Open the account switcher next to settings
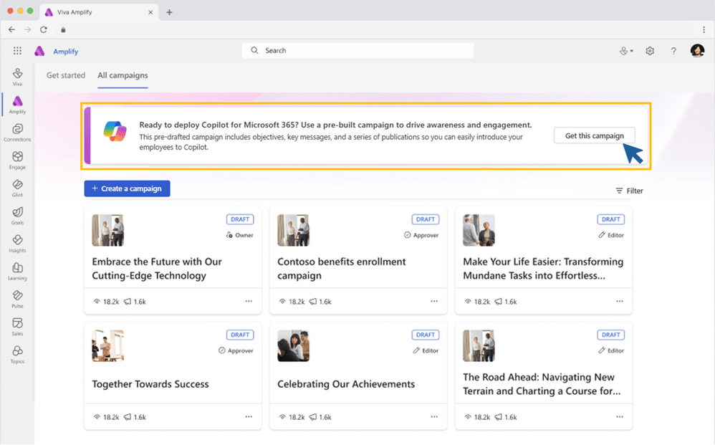 (x=626, y=51)
